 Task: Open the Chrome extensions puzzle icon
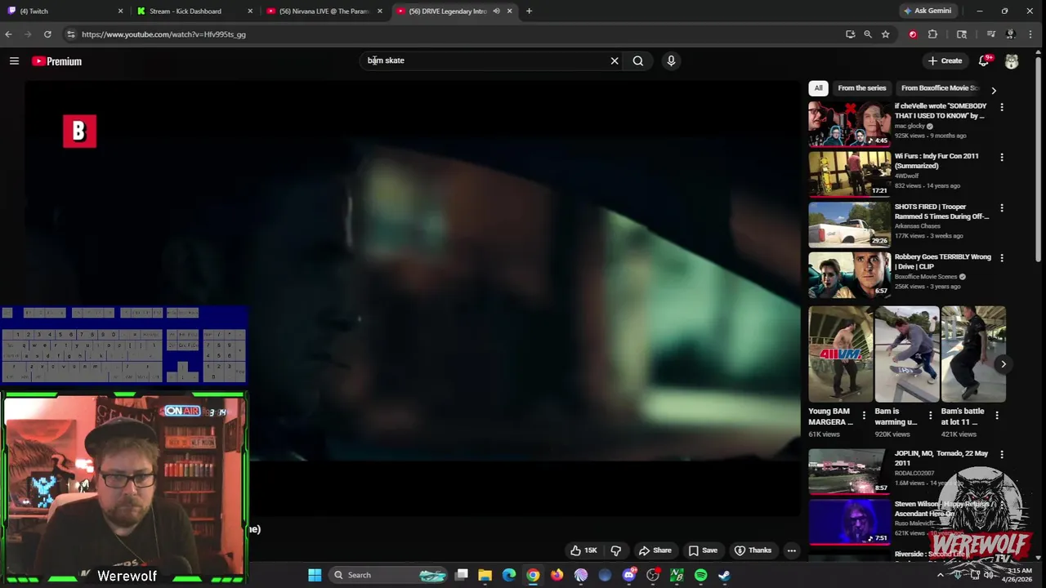pos(932,34)
